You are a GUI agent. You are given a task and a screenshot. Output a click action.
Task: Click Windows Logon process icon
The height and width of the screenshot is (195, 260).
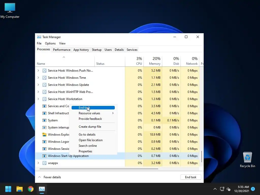(44, 142)
